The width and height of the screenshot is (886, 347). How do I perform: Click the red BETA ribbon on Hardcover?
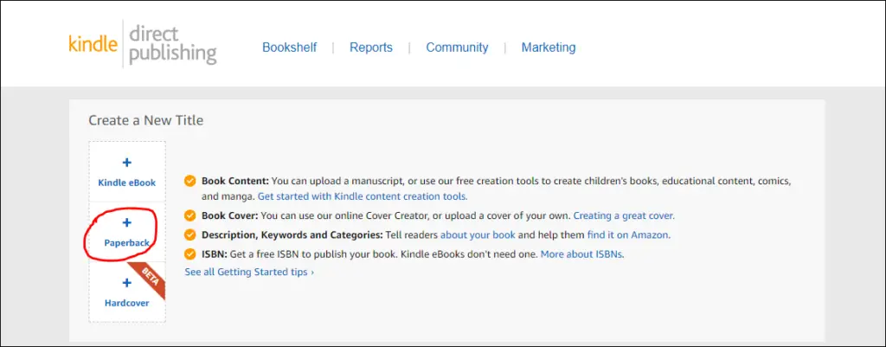[x=148, y=280]
